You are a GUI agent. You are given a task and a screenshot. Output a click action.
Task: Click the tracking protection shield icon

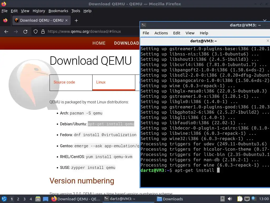click(36, 32)
